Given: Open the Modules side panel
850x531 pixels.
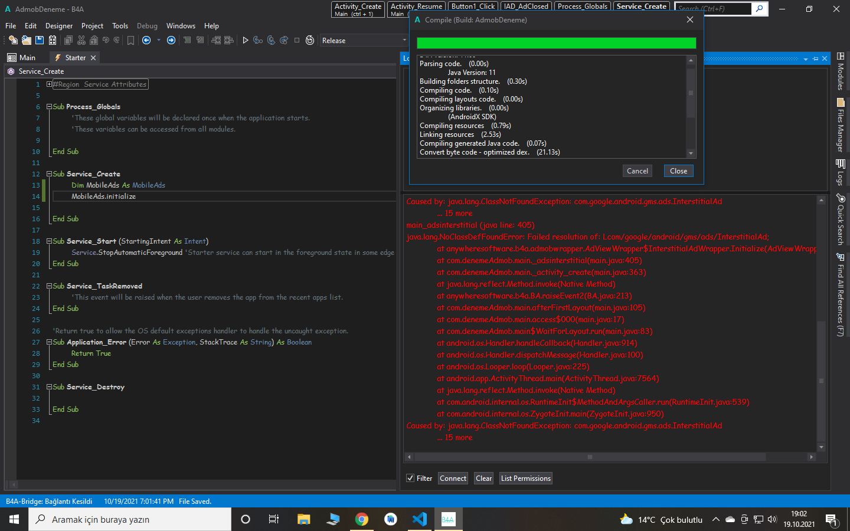Looking at the screenshot, I should 840,71.
